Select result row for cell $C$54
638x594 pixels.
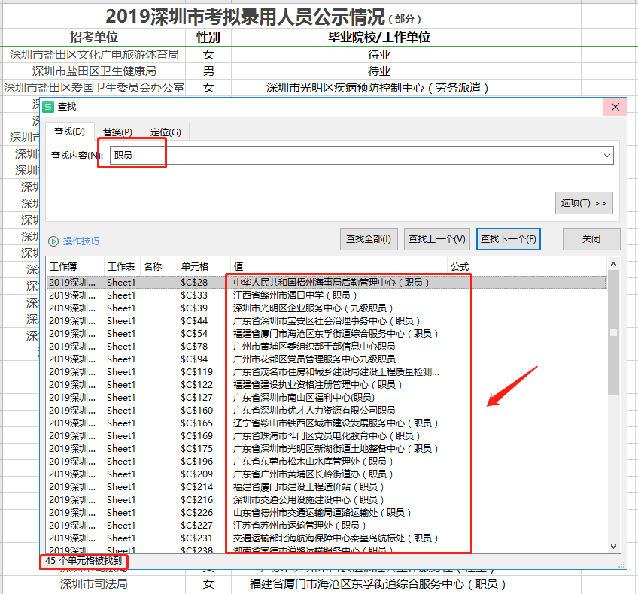327,333
